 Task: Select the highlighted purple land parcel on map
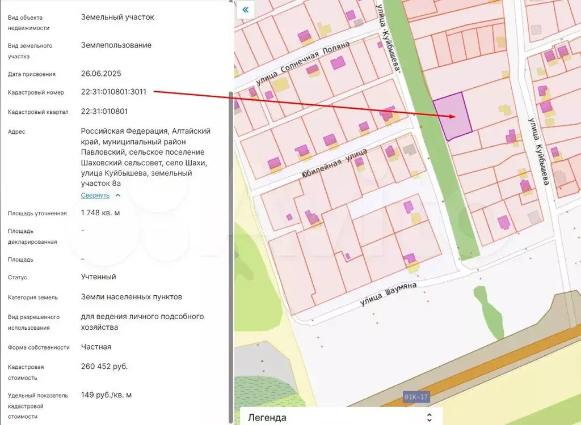point(451,116)
